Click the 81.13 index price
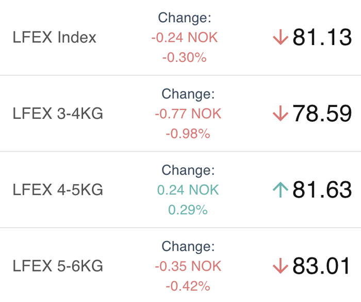Screen dimensions: 361x302 (322, 37)
